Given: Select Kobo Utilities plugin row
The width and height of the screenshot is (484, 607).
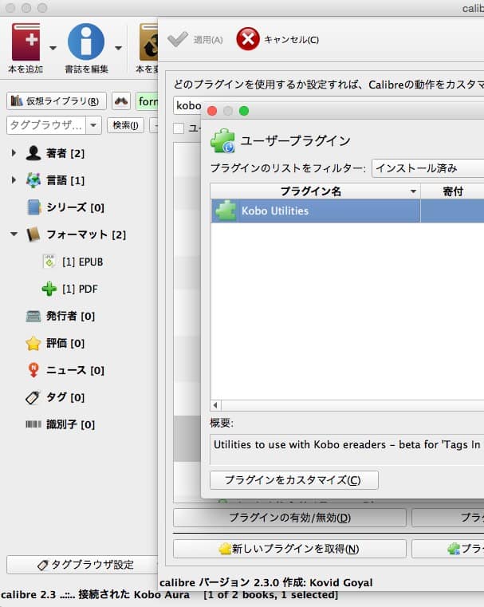Looking at the screenshot, I should 315,211.
